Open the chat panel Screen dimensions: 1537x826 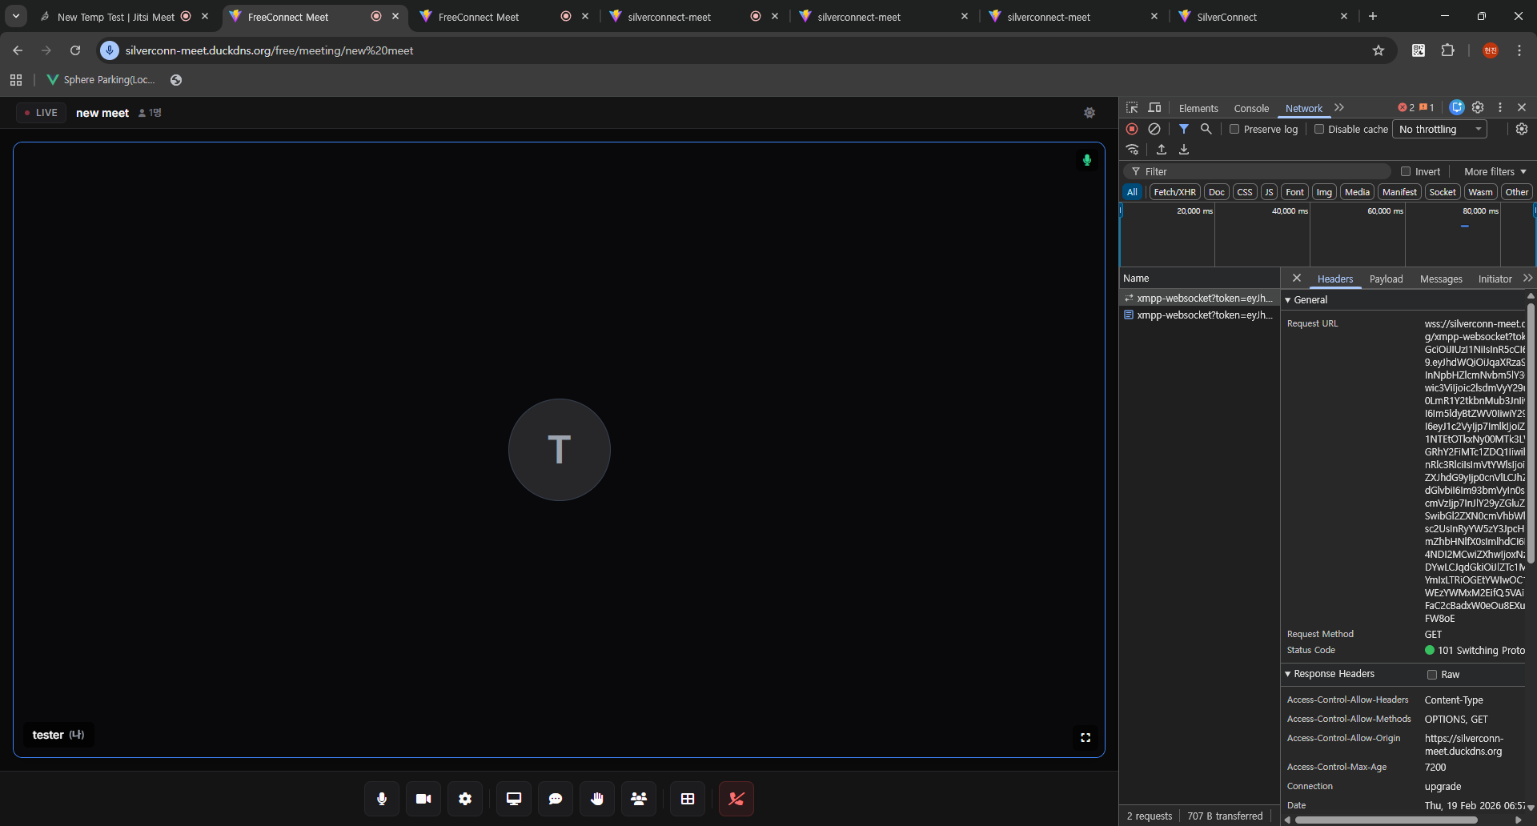click(x=556, y=799)
